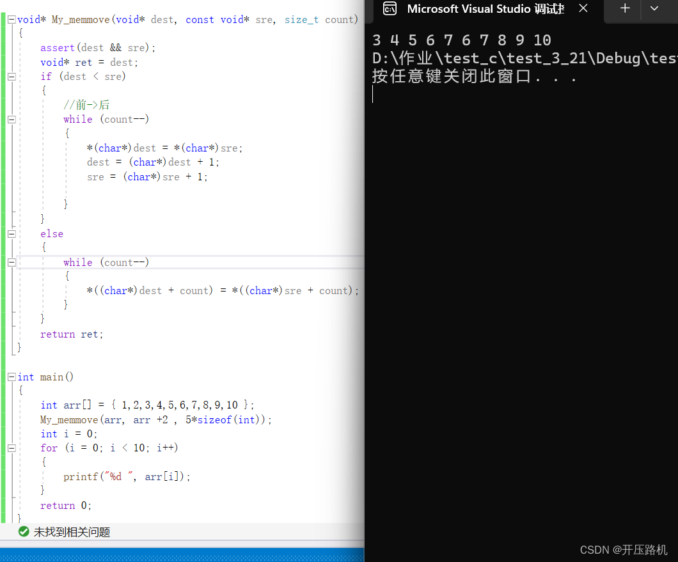Click the green edit indicator beside the for loop

pos(4,448)
